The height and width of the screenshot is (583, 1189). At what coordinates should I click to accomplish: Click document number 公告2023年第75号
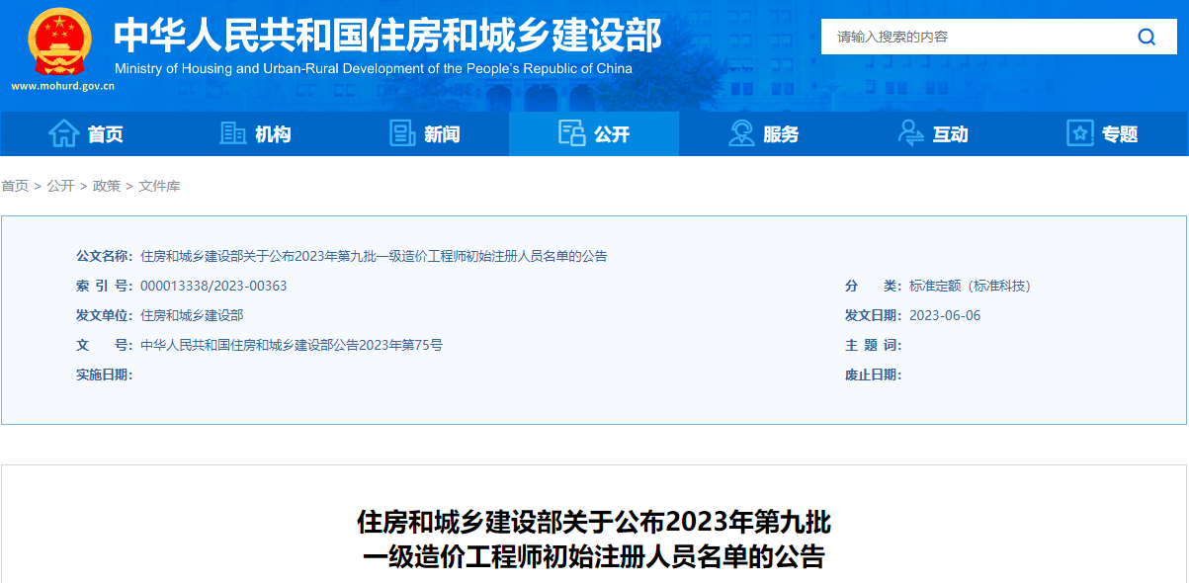pyautogui.click(x=292, y=345)
